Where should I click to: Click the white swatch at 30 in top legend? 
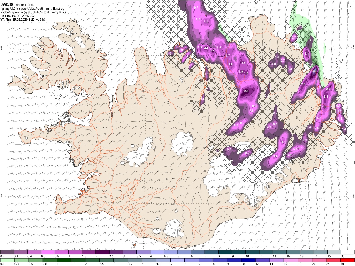(348, 252)
